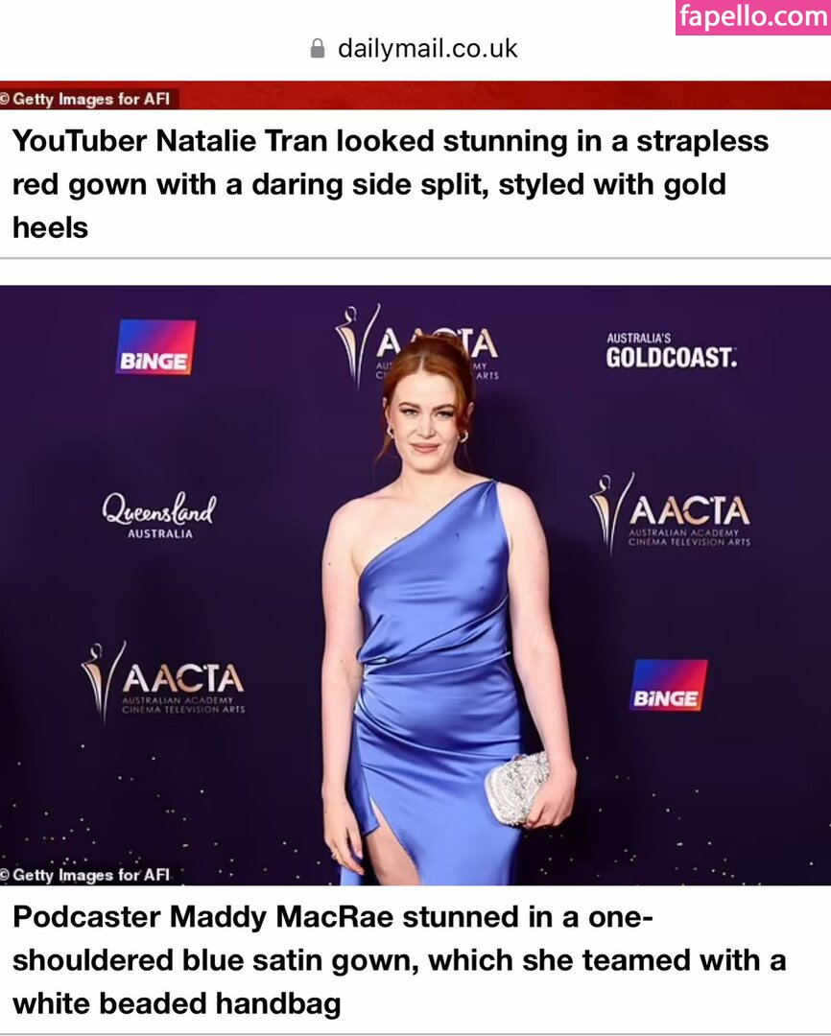
Task: Click the Australia's Gold Coast logo
Action: pyautogui.click(x=671, y=351)
